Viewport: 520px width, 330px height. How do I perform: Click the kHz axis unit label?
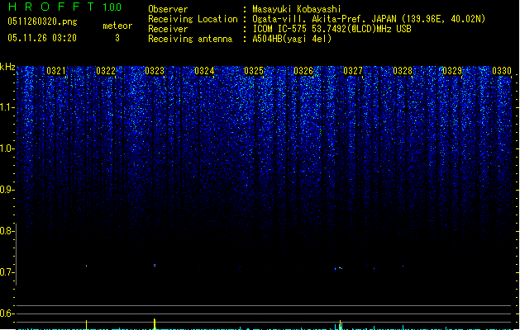7,67
